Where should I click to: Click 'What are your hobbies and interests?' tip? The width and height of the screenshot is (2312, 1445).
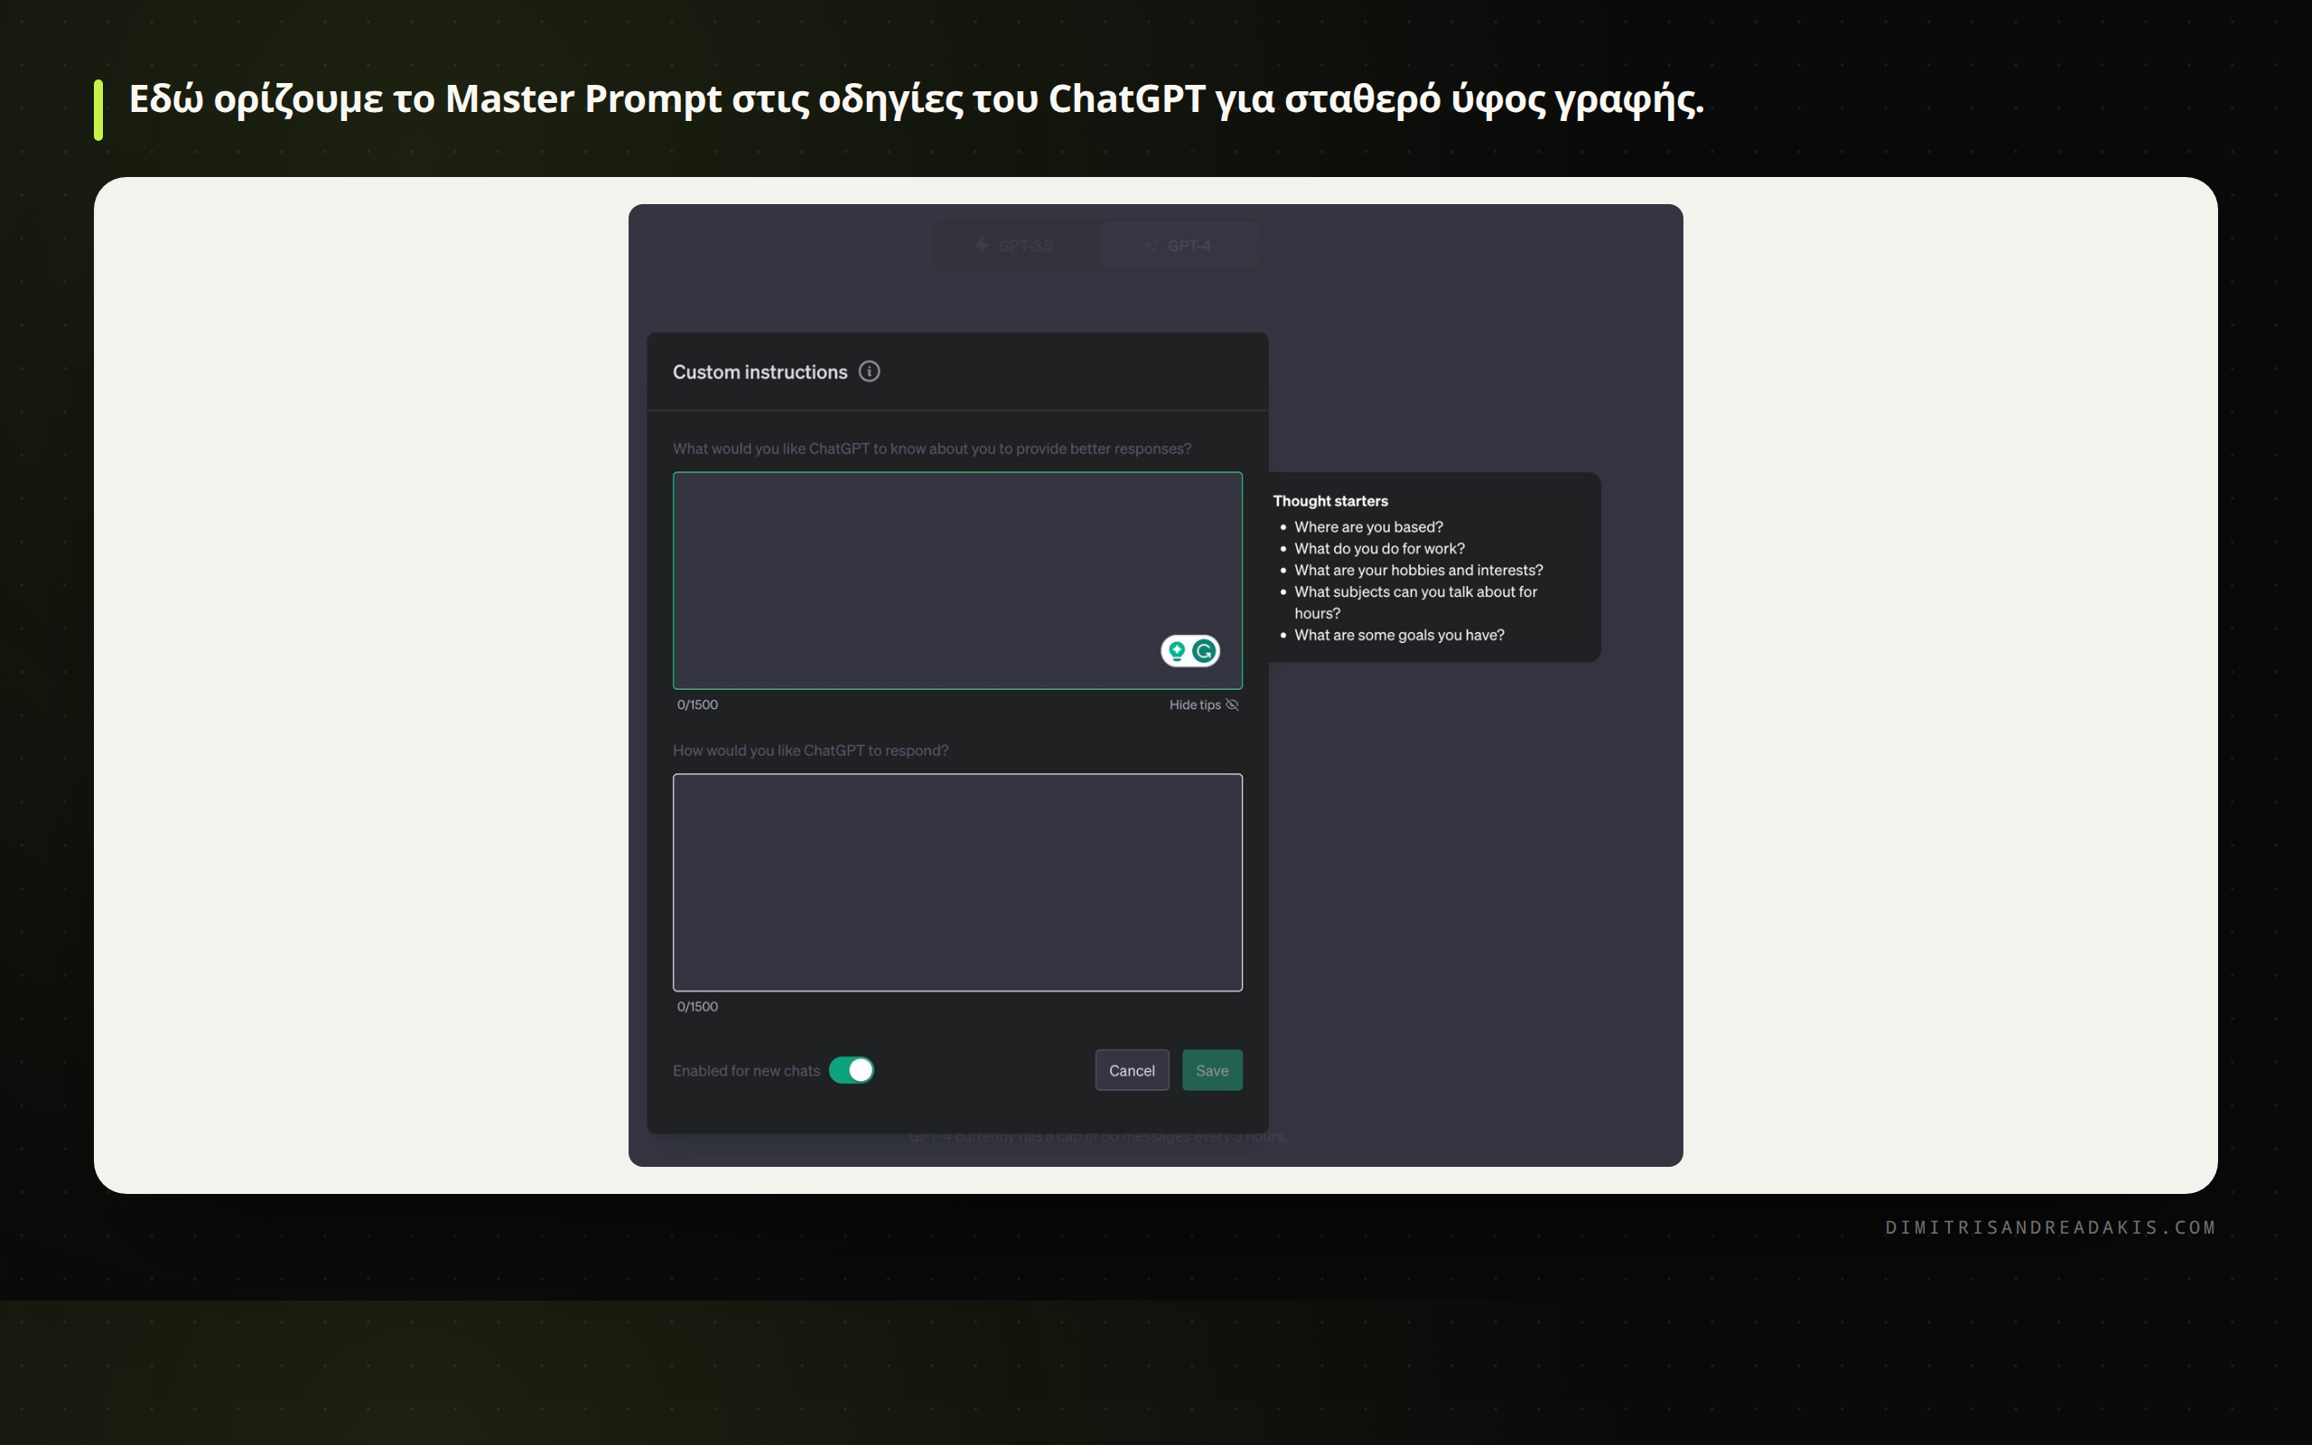(1419, 571)
